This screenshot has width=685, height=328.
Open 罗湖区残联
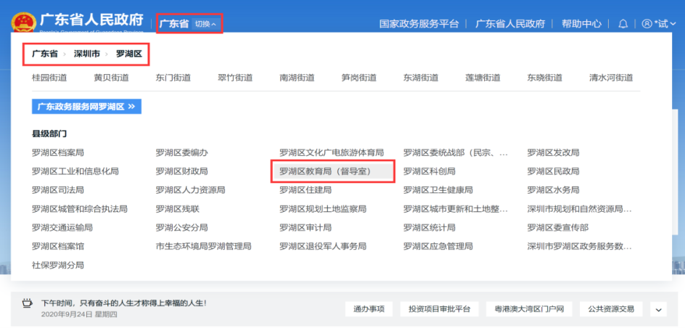pos(177,209)
